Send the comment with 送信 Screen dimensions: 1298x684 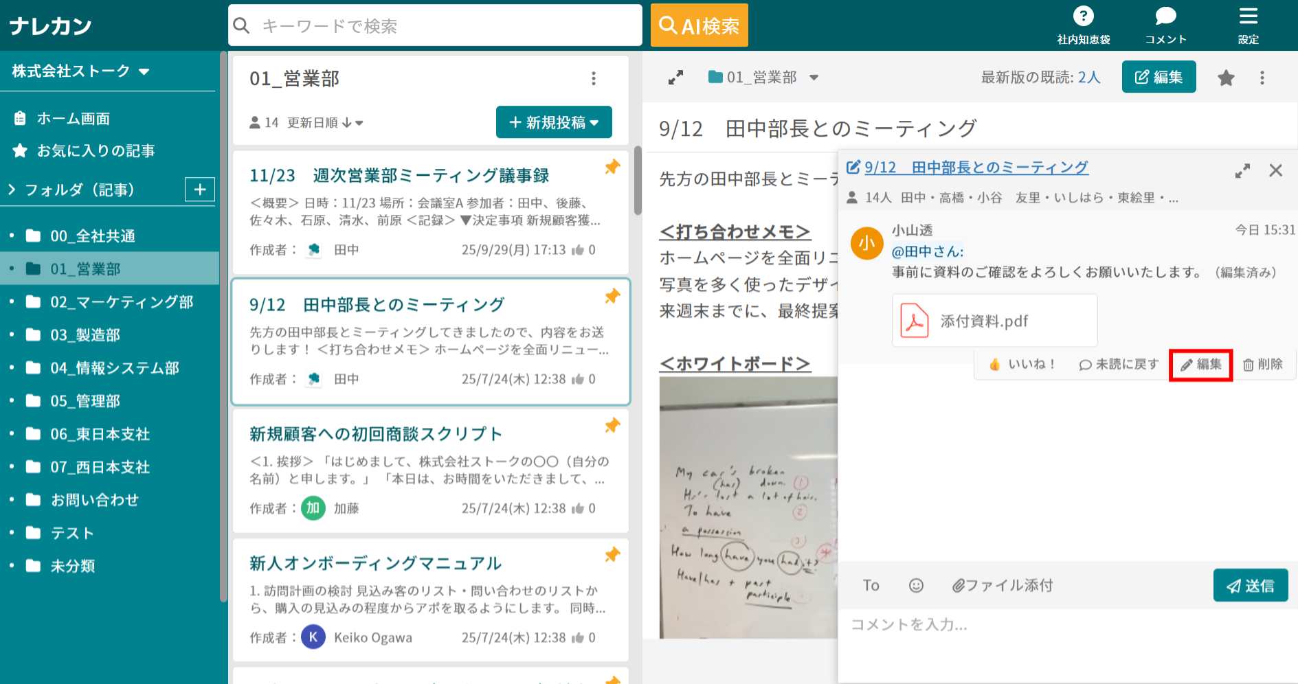click(1251, 585)
